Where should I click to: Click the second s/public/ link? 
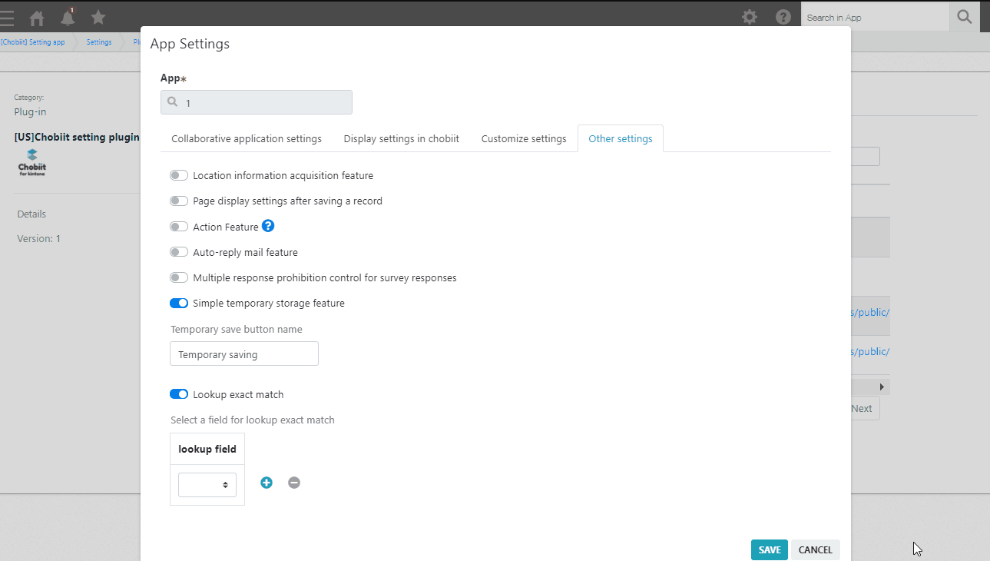pyautogui.click(x=870, y=351)
